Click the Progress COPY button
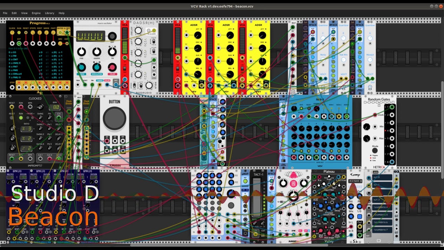This screenshot has height=250, width=444. (x=67, y=43)
